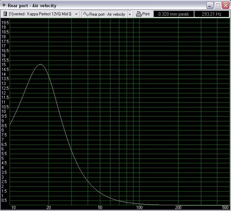Click the crosshair icon in the title bar

tap(4, 5)
